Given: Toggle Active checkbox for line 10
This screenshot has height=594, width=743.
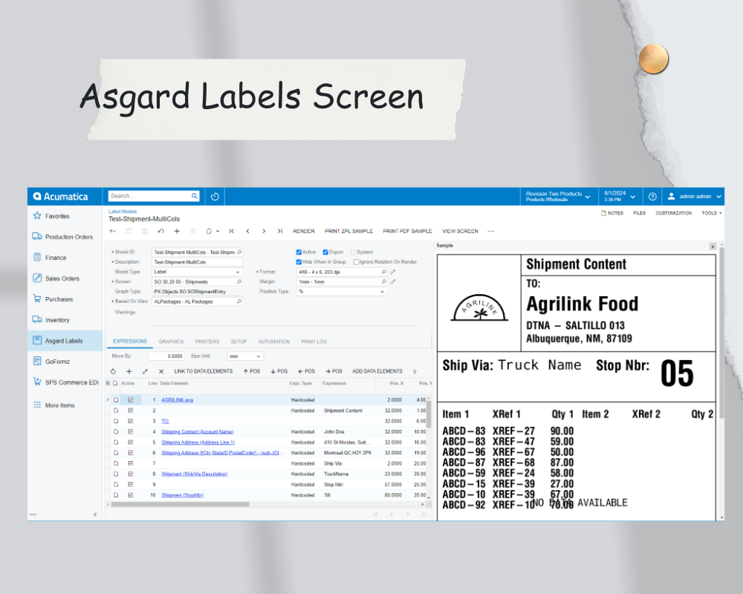Looking at the screenshot, I should pos(130,495).
